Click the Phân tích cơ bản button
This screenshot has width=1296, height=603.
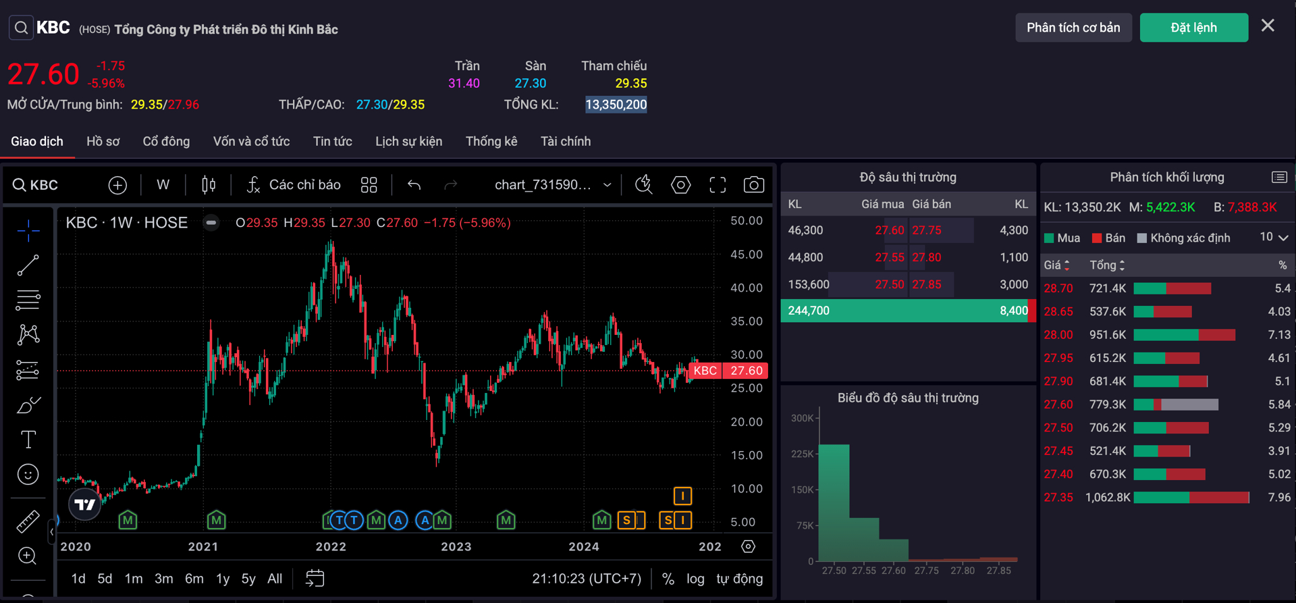pos(1073,28)
